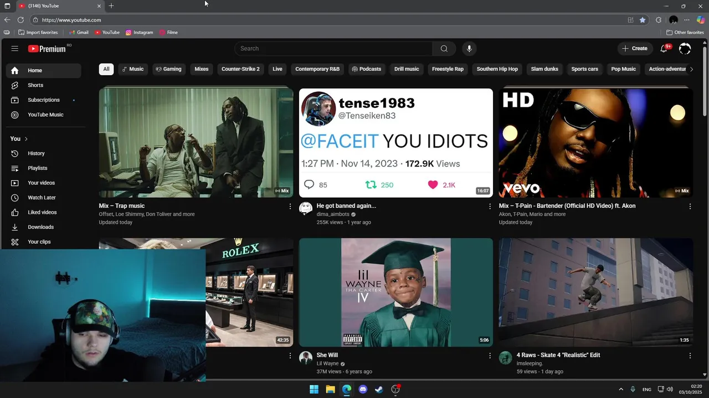Open more options for She Will video
The image size is (709, 398).
[490, 355]
